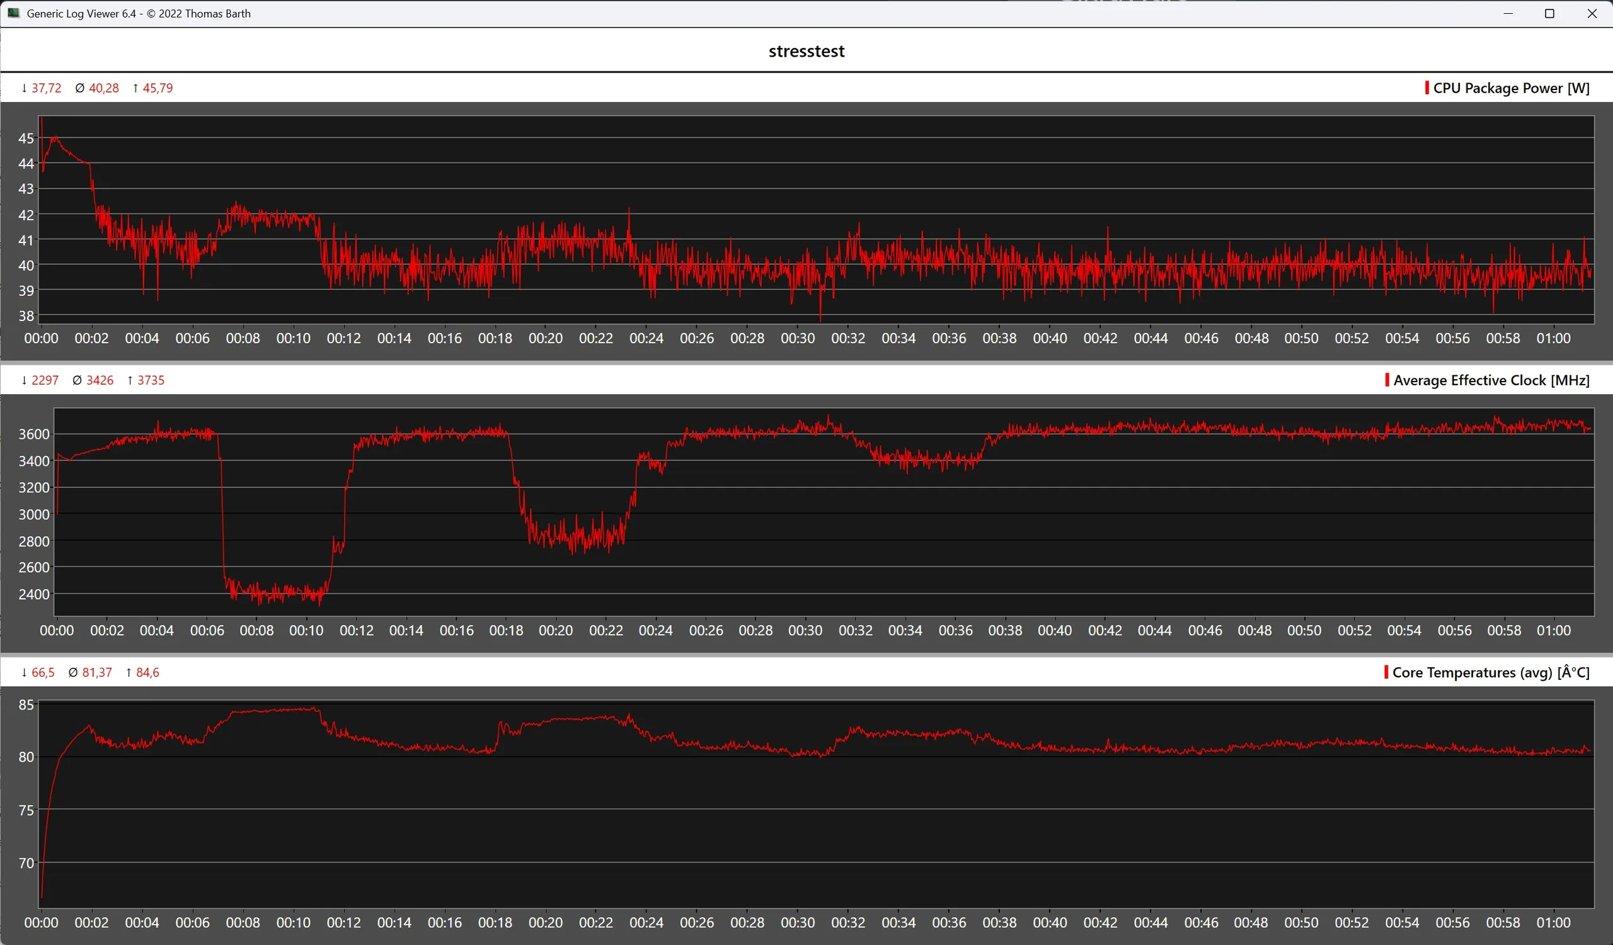
Task: Select the CPU Package Power [W] label
Action: [x=1510, y=88]
